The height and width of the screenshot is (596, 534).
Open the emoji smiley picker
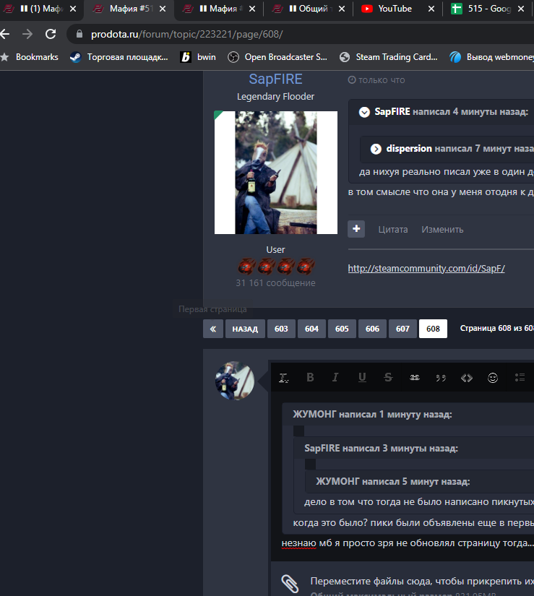click(493, 377)
